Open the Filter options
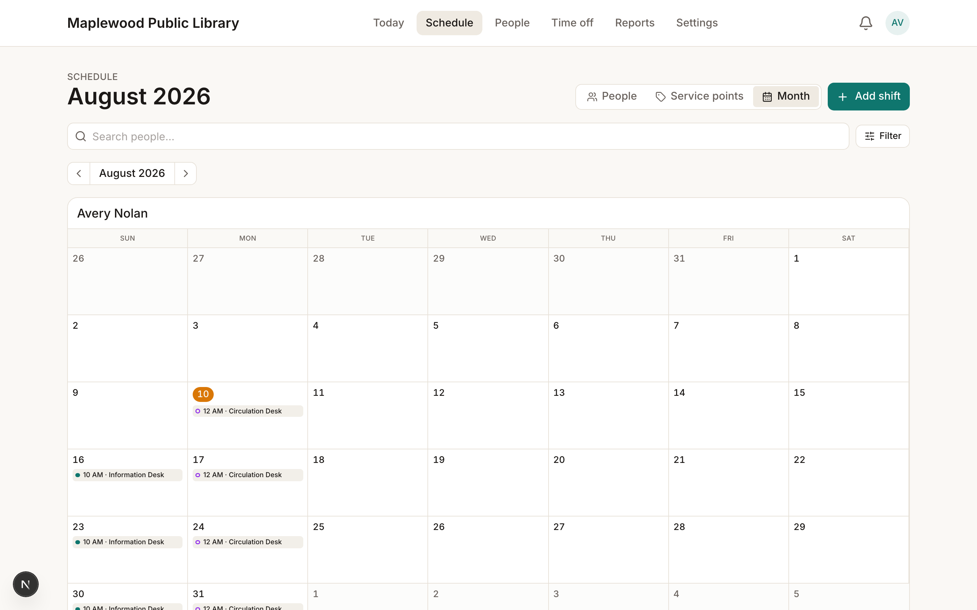Viewport: 977px width, 610px height. tap(882, 136)
